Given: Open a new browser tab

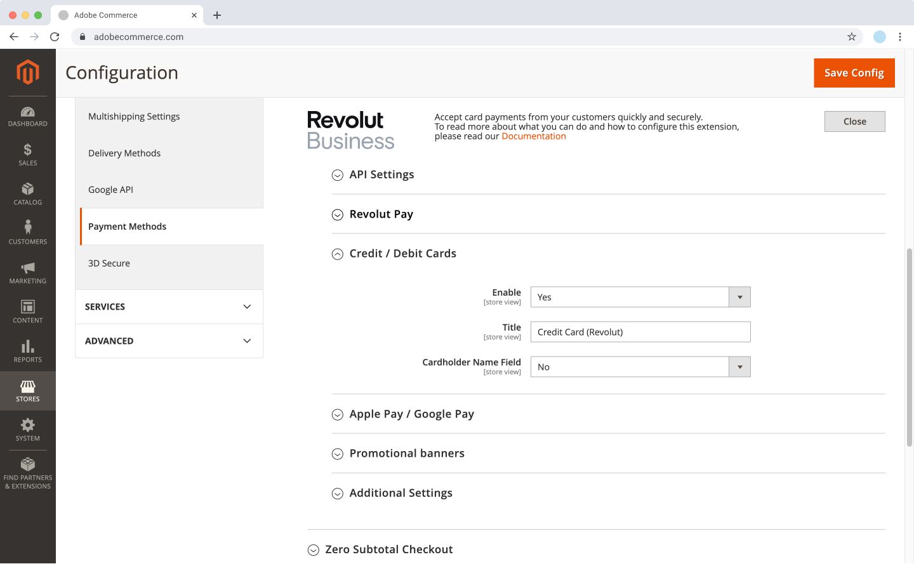Looking at the screenshot, I should [x=217, y=15].
